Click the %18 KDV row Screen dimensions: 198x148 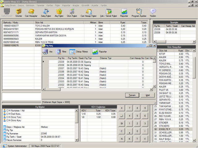pyautogui.click(x=98, y=114)
